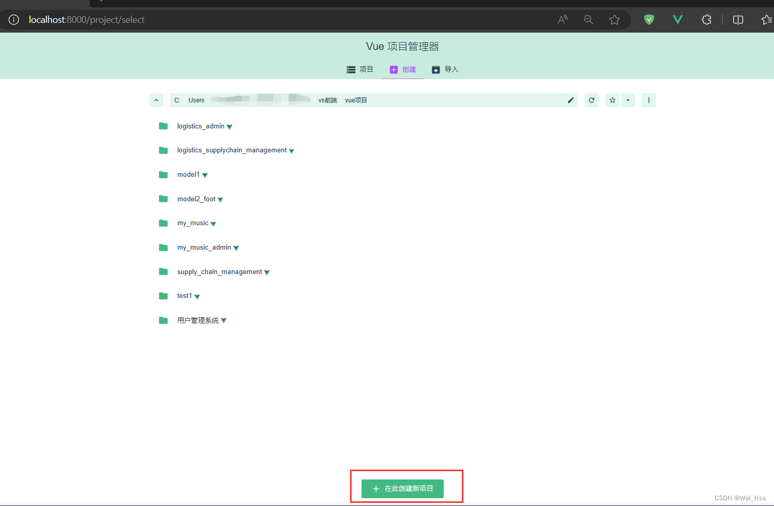Open the 用户管理系统 folder
Viewport: 774px width, 506px height.
[198, 320]
